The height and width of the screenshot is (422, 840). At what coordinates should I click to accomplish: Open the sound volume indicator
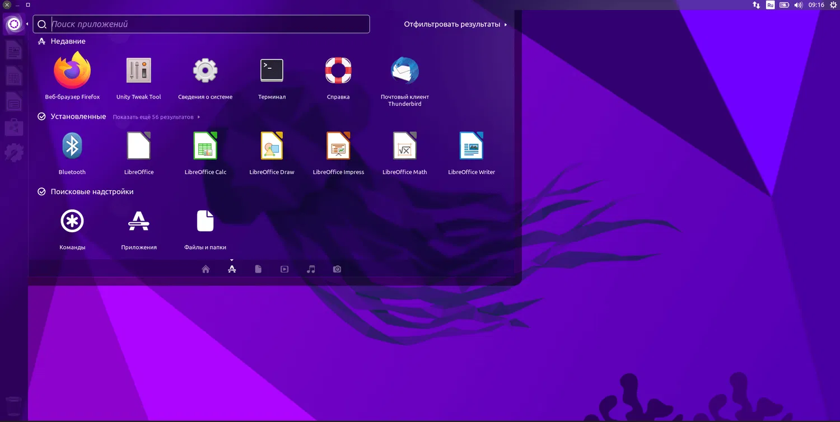coord(799,5)
